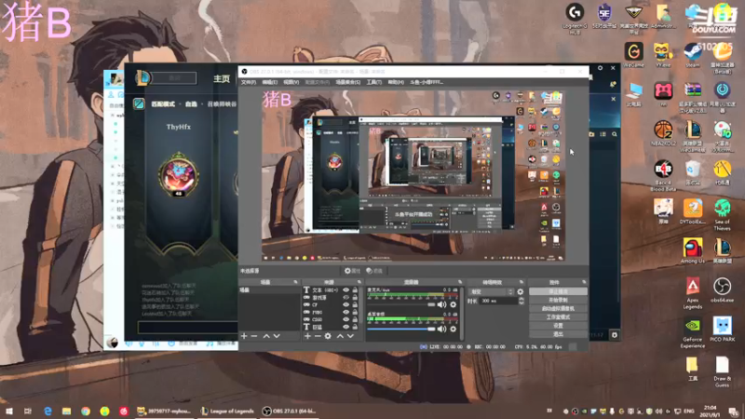745x419 pixels.
Task: Open the Help menu in OBS
Action: point(396,82)
